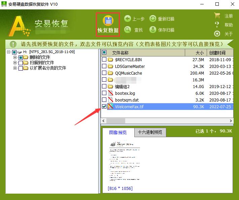
Task: Check the bootsqm.dat checkbox
Action: 104,100
